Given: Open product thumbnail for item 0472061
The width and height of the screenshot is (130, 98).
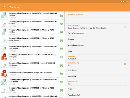Looking at the screenshot, I should click(x=4, y=82).
